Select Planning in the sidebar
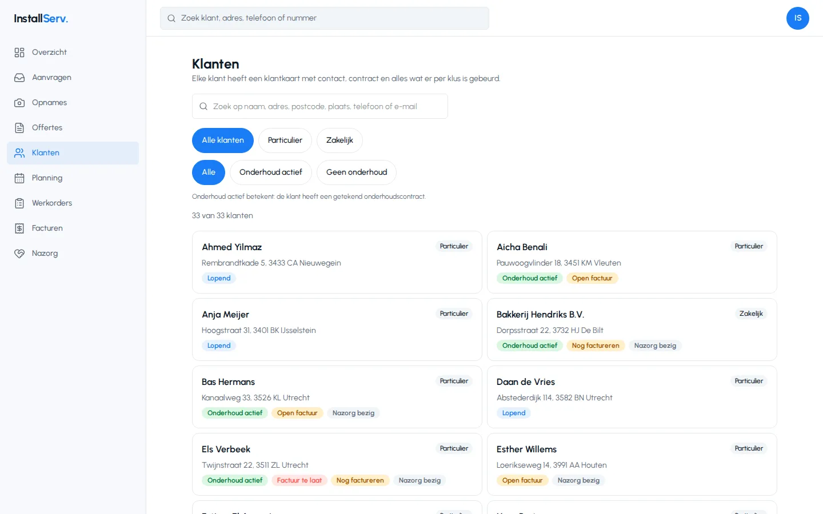The image size is (823, 514). (73, 178)
